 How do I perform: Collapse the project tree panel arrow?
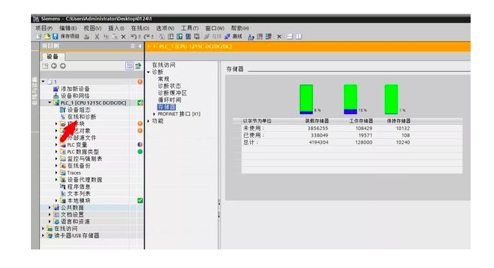click(x=140, y=46)
